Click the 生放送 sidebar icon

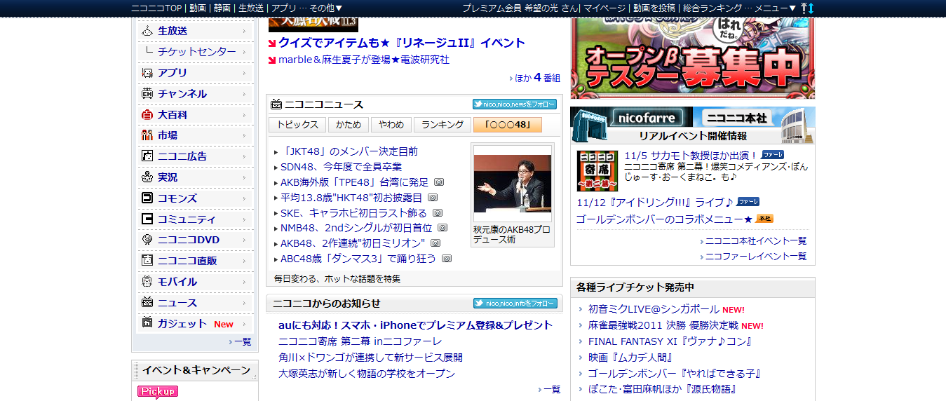click(x=147, y=31)
